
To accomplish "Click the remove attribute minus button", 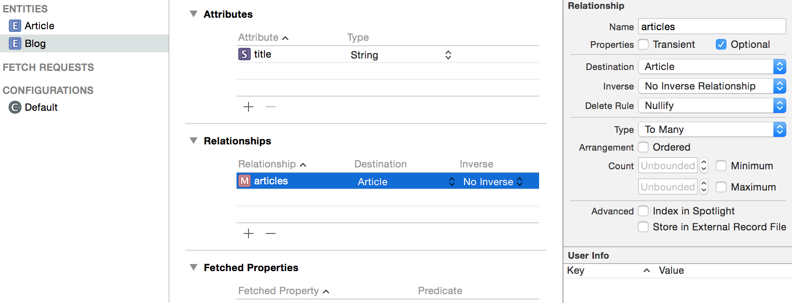I will (270, 107).
